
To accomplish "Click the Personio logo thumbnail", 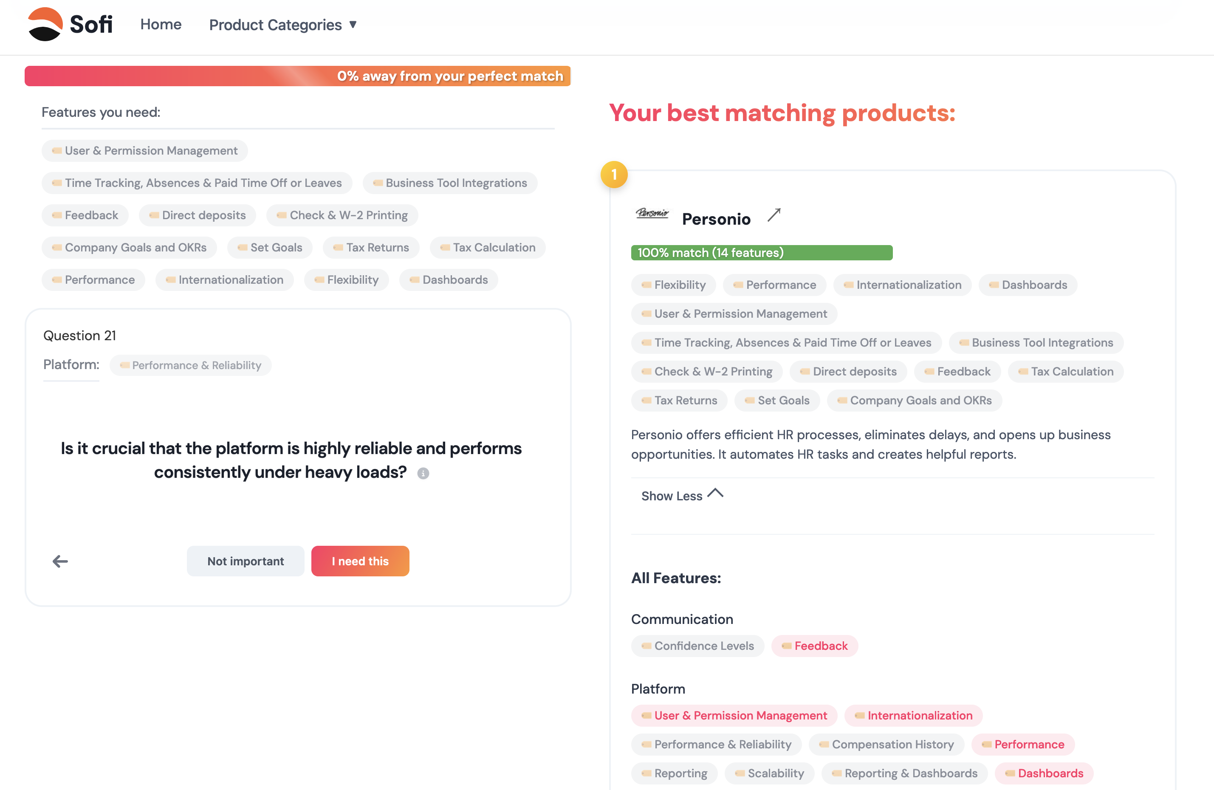I will 652,213.
